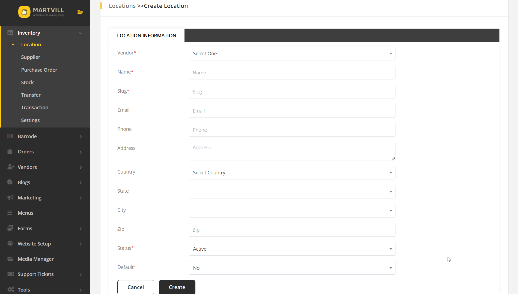Screen dimensions: 518x294
Task: Open the Blogs section
Action: point(23,182)
